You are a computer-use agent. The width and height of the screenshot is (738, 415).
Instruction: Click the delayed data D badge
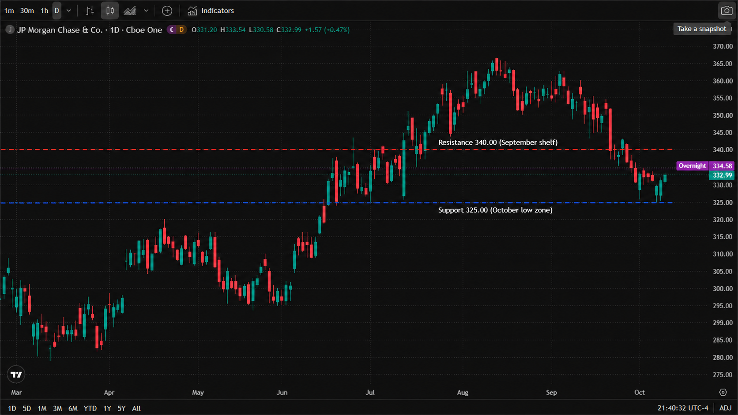(x=181, y=30)
